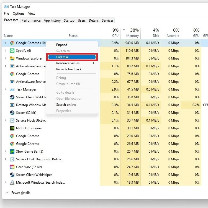Screen dimensions: 208x208
Task: Click the Spotify app icon
Action: pyautogui.click(x=12, y=51)
